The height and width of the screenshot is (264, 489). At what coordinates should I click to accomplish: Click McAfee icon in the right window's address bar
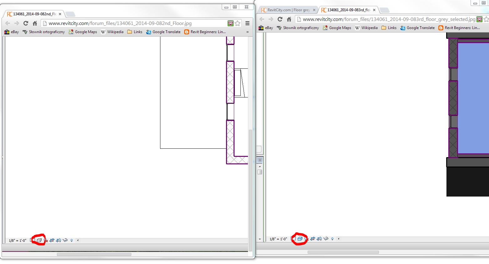pyautogui.click(x=479, y=19)
